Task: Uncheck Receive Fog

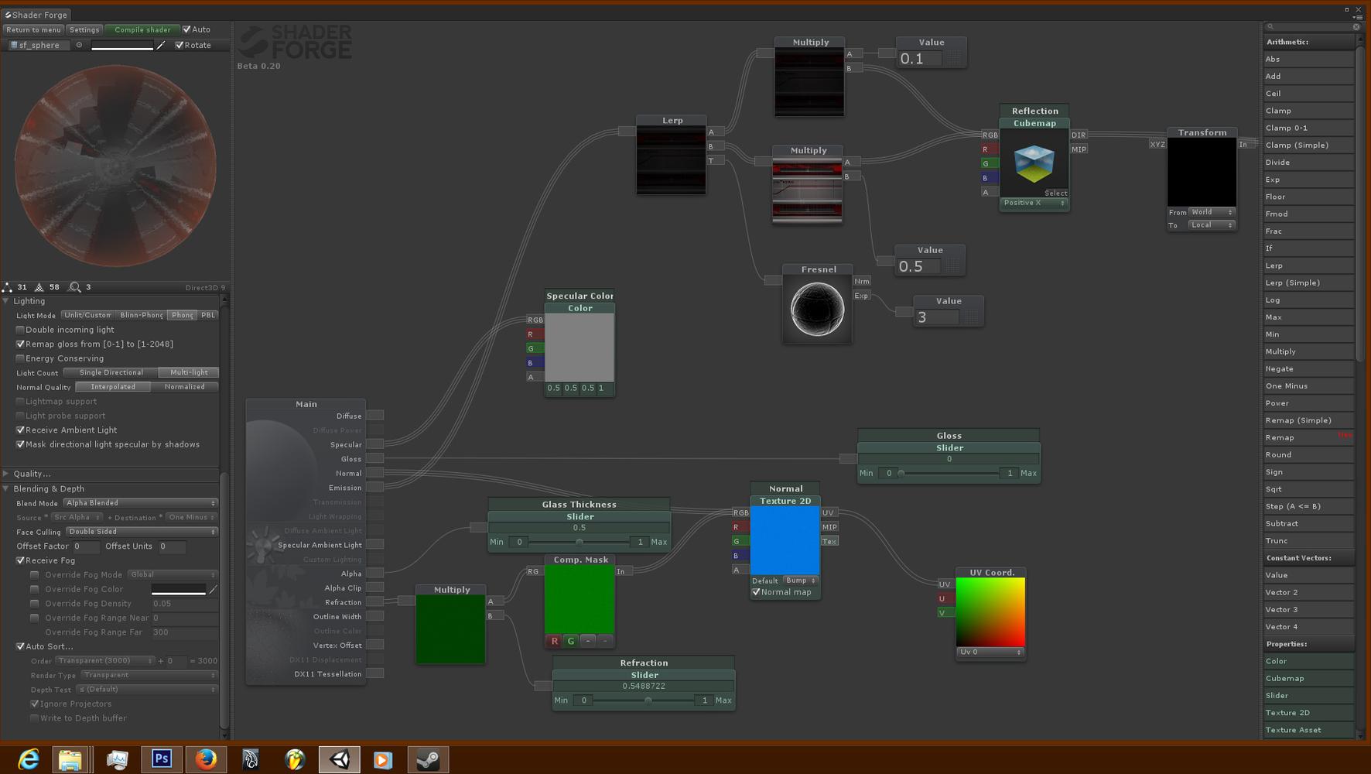Action: click(x=20, y=560)
